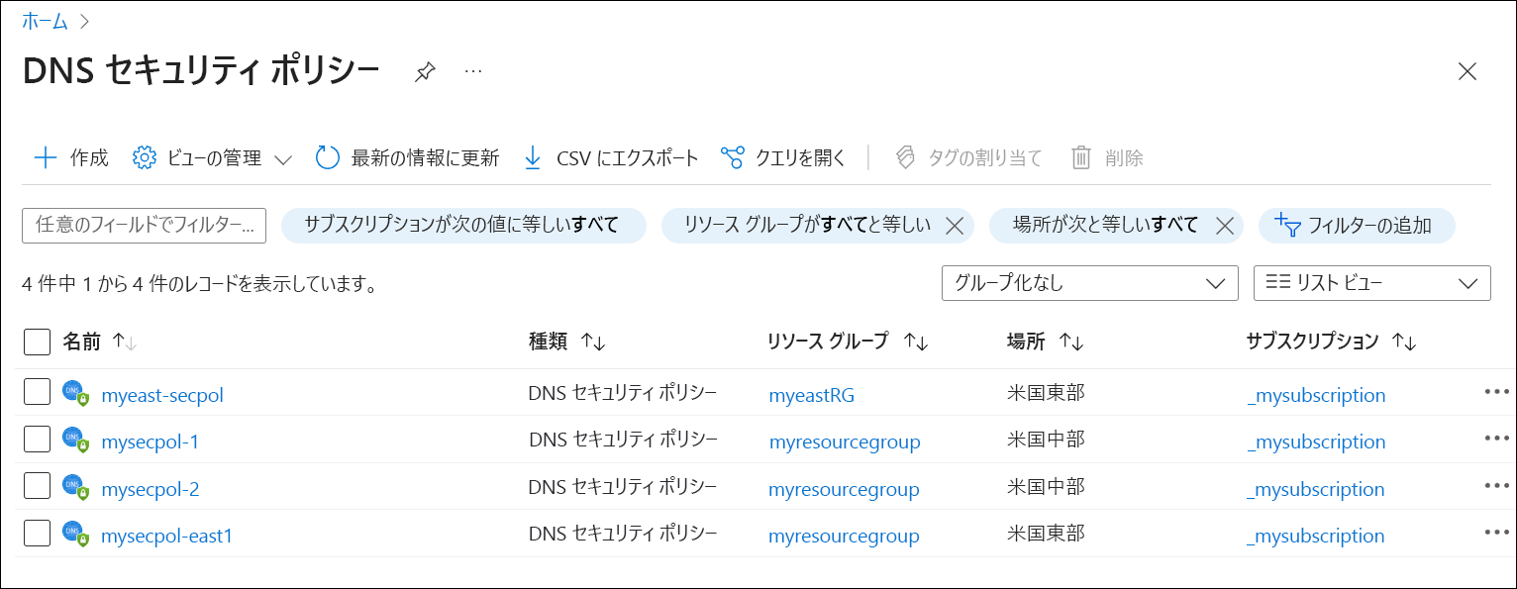Open _mysubscription link in myeast-secpol row

1316,395
